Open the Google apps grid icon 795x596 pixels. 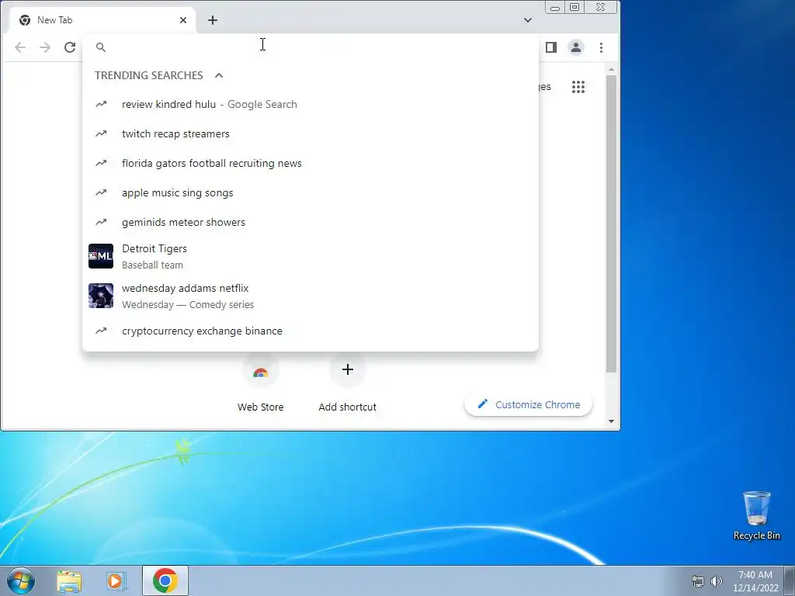(578, 87)
